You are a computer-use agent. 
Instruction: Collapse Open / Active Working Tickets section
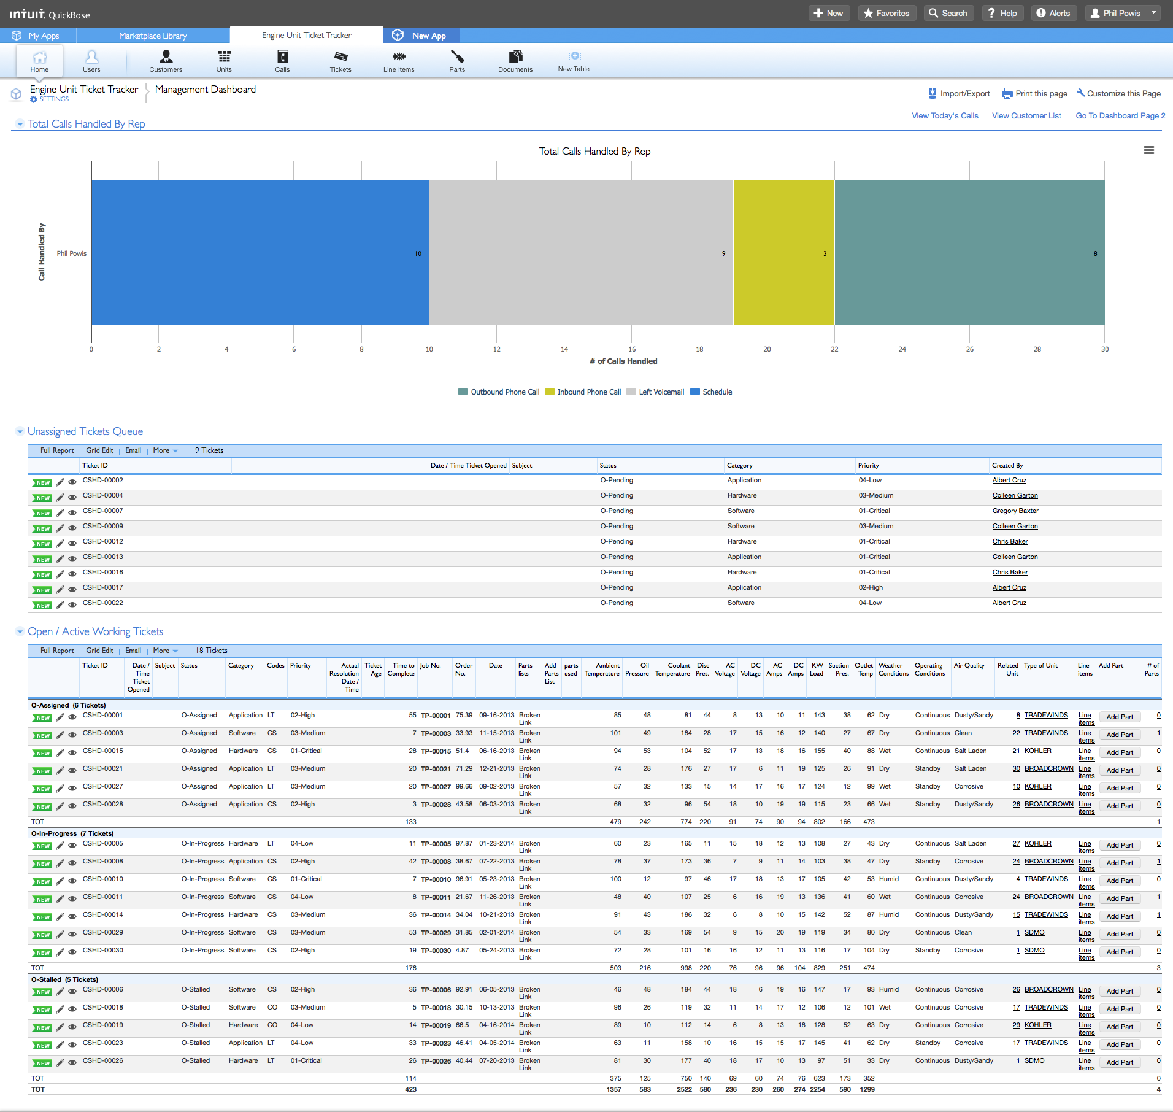[20, 632]
